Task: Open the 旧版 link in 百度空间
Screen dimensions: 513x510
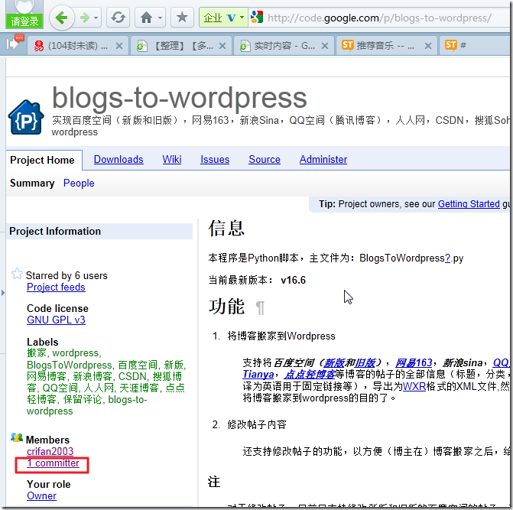Action: (365, 362)
